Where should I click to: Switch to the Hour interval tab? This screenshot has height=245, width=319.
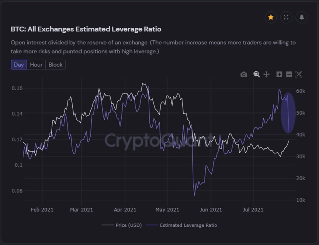coord(36,65)
